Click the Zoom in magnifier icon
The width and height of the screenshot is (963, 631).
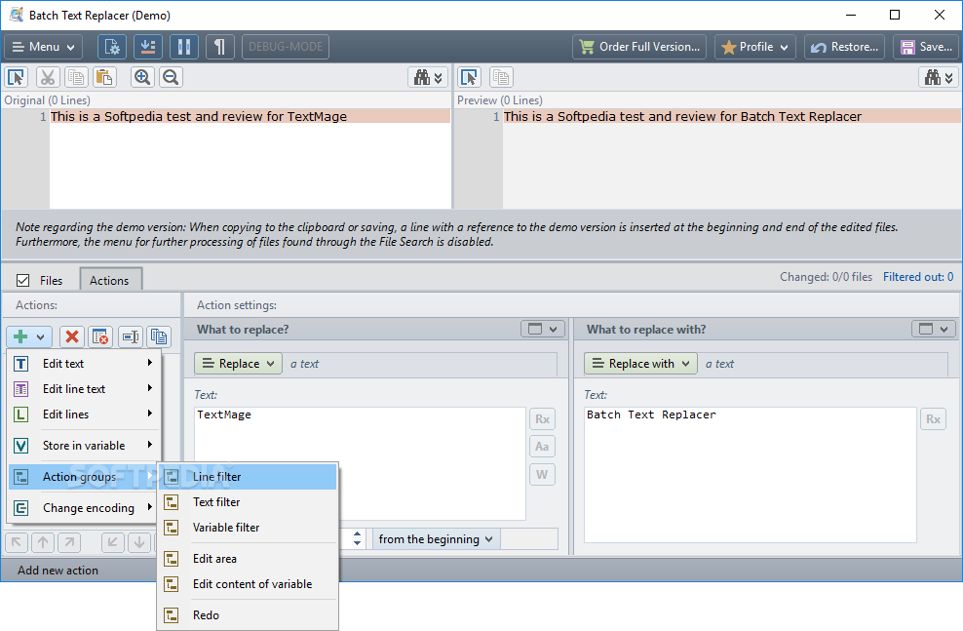[142, 77]
